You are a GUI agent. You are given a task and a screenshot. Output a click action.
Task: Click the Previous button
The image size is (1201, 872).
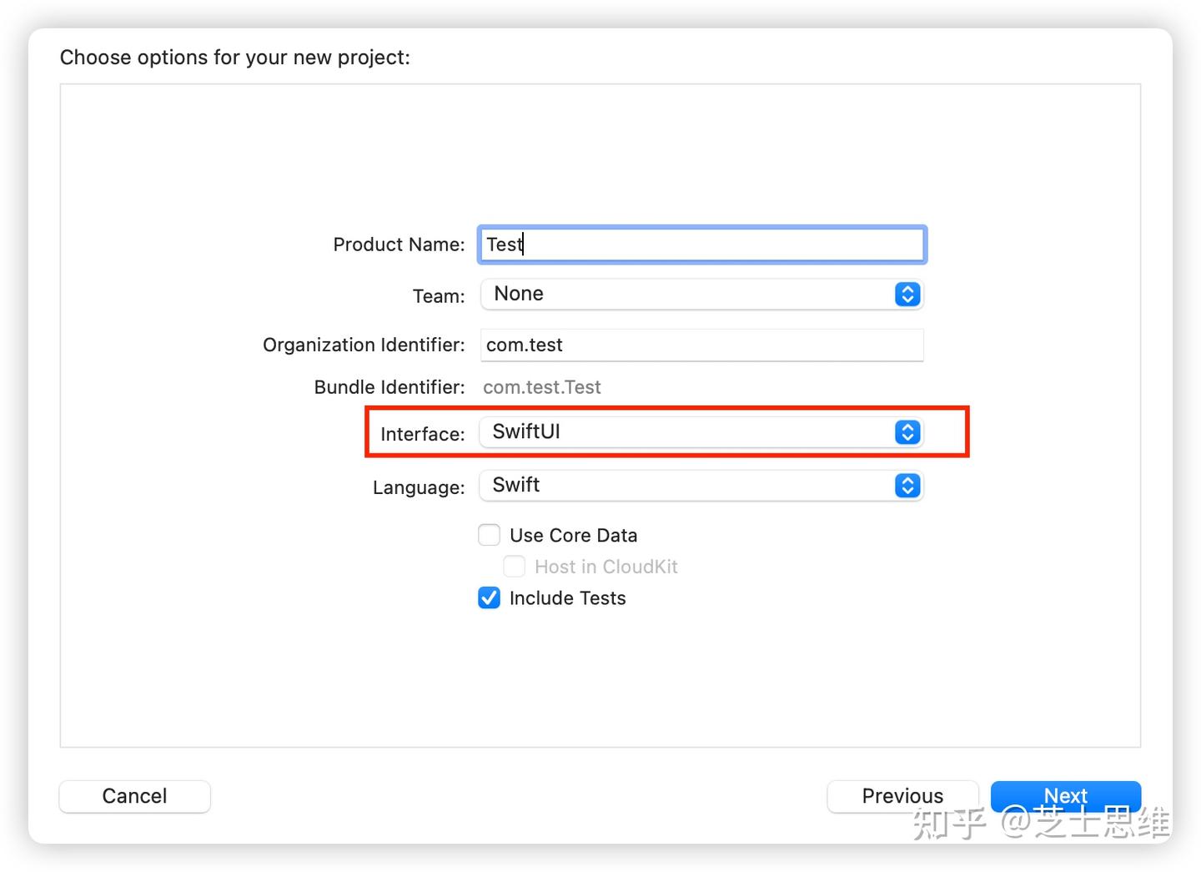pyautogui.click(x=902, y=796)
